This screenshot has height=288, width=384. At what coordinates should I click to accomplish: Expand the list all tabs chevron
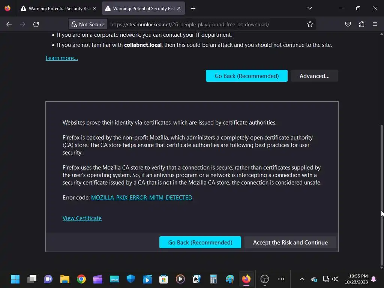309,8
